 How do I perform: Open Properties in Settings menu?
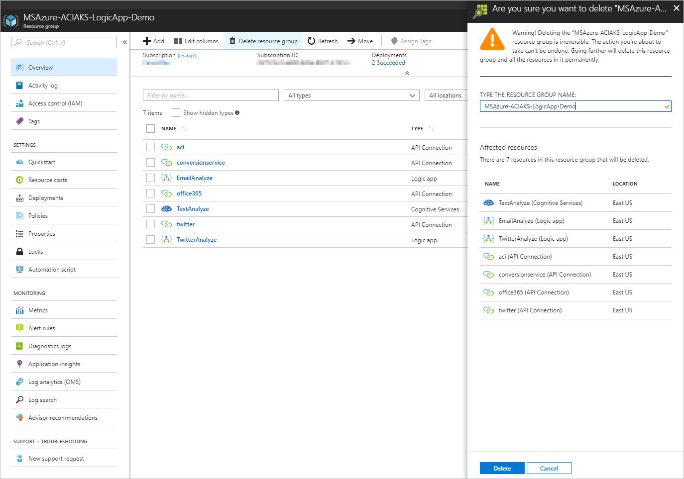pos(64,234)
